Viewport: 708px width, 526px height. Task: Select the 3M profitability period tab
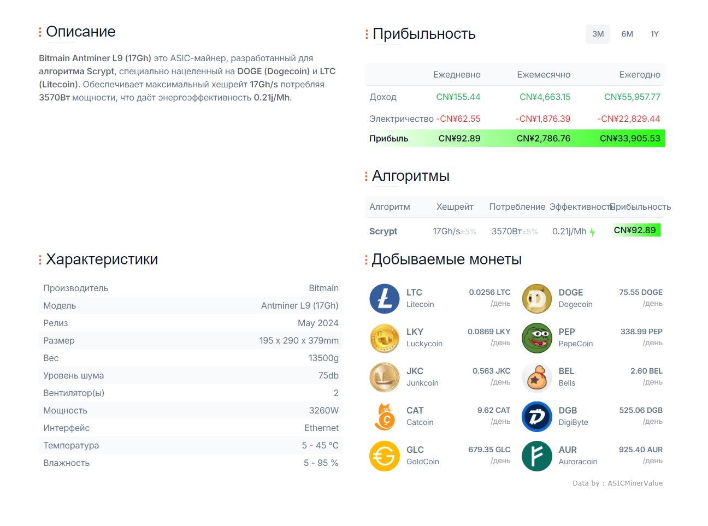tap(598, 34)
